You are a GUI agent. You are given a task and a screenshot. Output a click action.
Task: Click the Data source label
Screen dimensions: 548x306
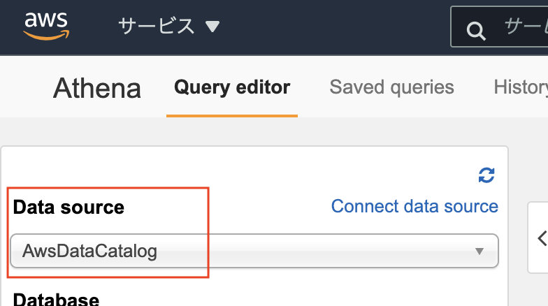click(68, 207)
